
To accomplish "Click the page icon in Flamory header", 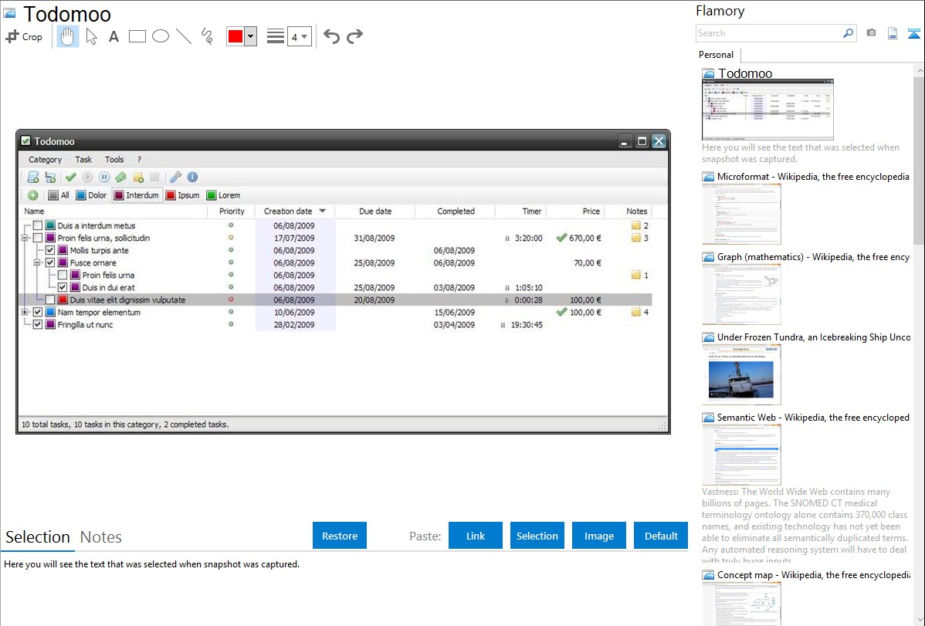I will (x=893, y=33).
